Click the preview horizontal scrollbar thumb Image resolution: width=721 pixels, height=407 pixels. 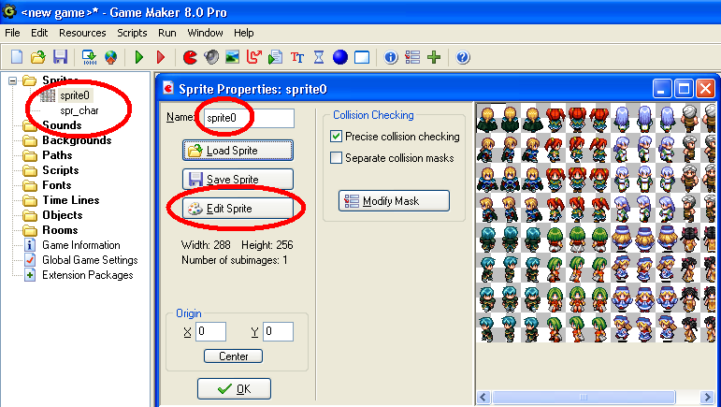tap(583, 397)
